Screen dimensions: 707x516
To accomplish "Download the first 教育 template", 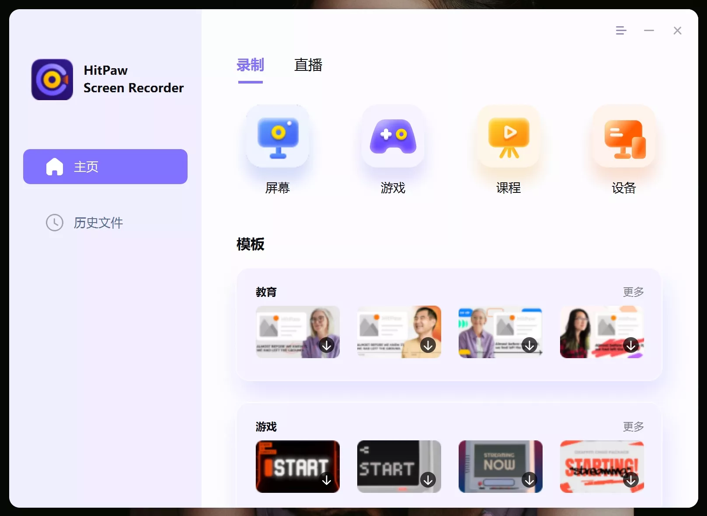I will pyautogui.click(x=326, y=345).
